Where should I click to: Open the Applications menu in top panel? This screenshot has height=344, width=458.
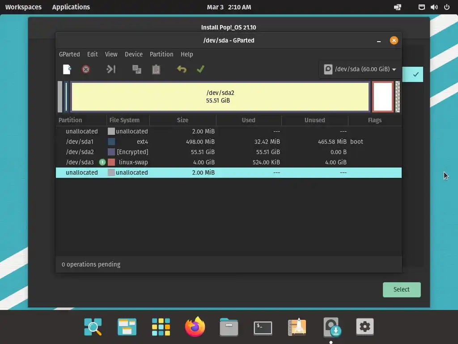point(71,7)
